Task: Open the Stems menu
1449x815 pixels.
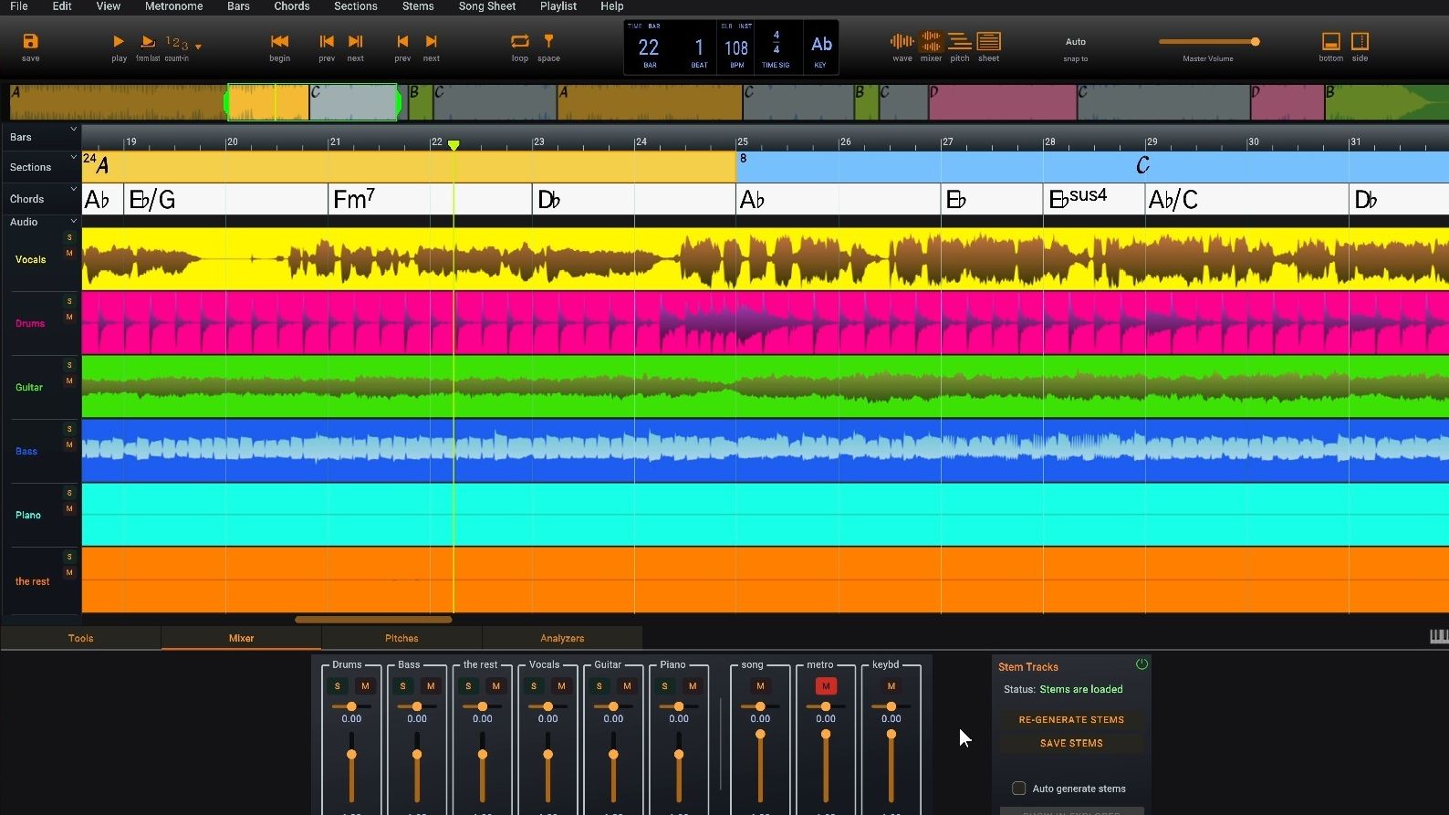Action: pyautogui.click(x=417, y=6)
